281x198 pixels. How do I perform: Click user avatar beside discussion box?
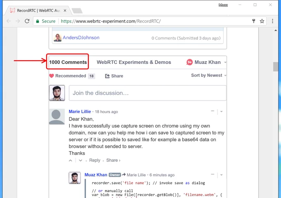point(57,93)
